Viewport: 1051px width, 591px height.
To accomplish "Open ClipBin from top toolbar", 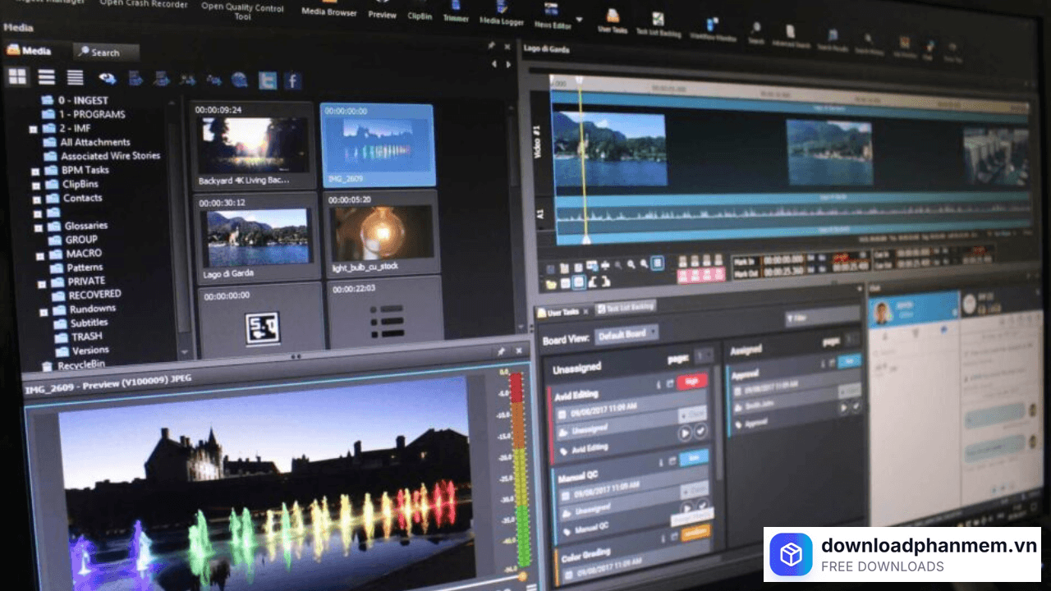I will [420, 13].
